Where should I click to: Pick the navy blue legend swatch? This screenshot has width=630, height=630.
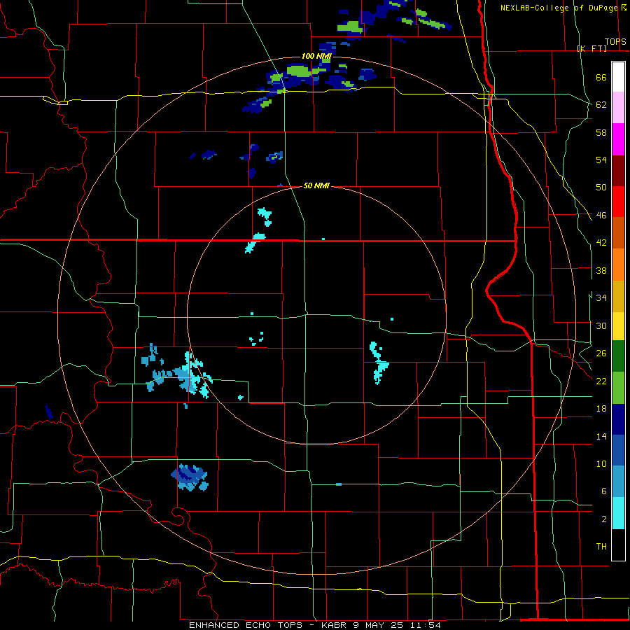618,420
